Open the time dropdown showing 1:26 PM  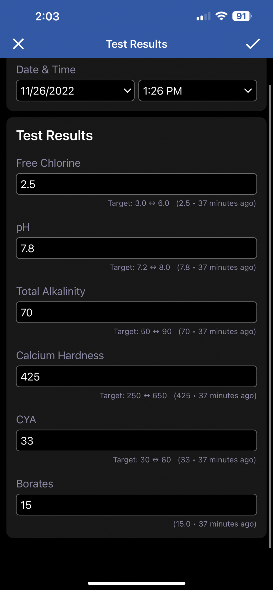pyautogui.click(x=198, y=91)
